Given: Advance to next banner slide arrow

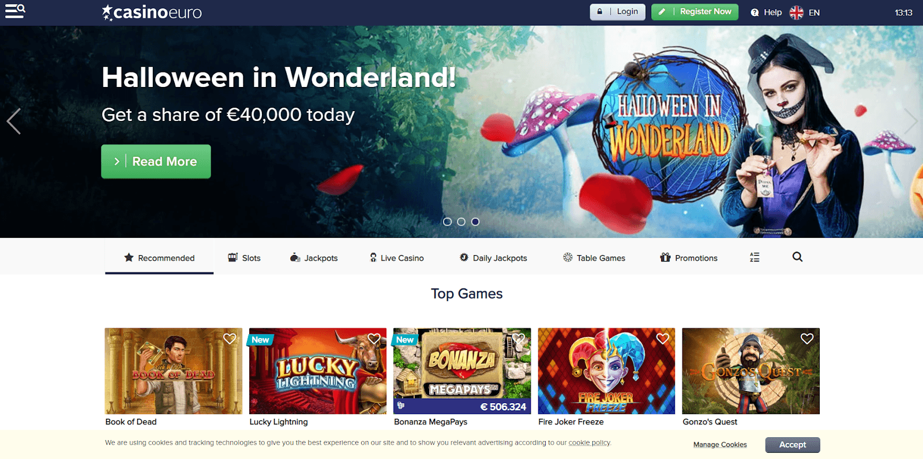Looking at the screenshot, I should pyautogui.click(x=910, y=121).
